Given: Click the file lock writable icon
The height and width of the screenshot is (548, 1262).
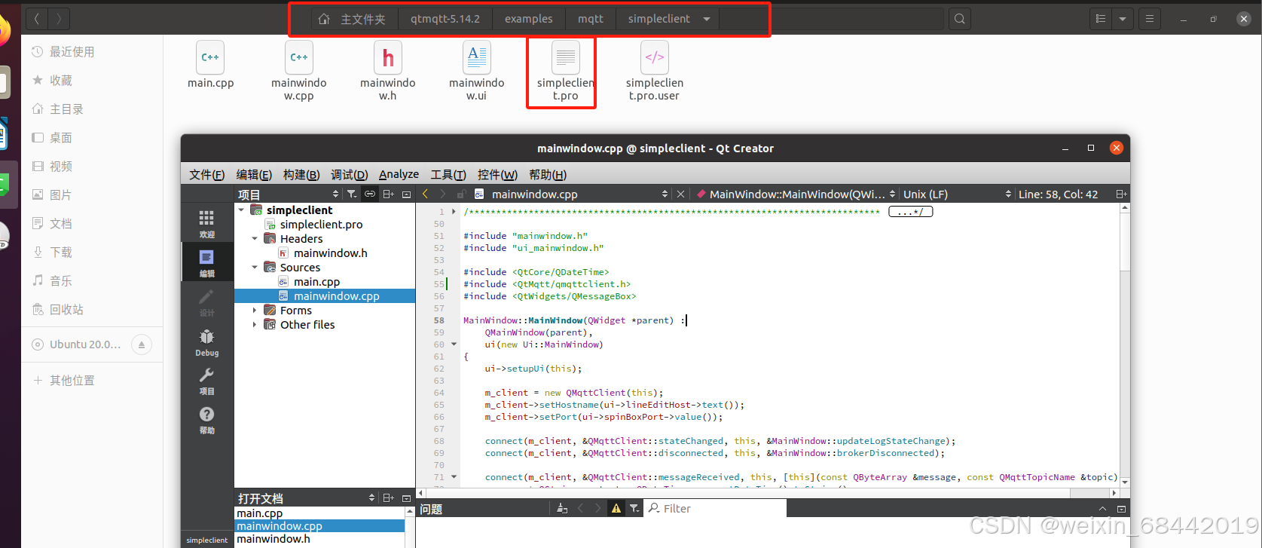Looking at the screenshot, I should tap(461, 194).
